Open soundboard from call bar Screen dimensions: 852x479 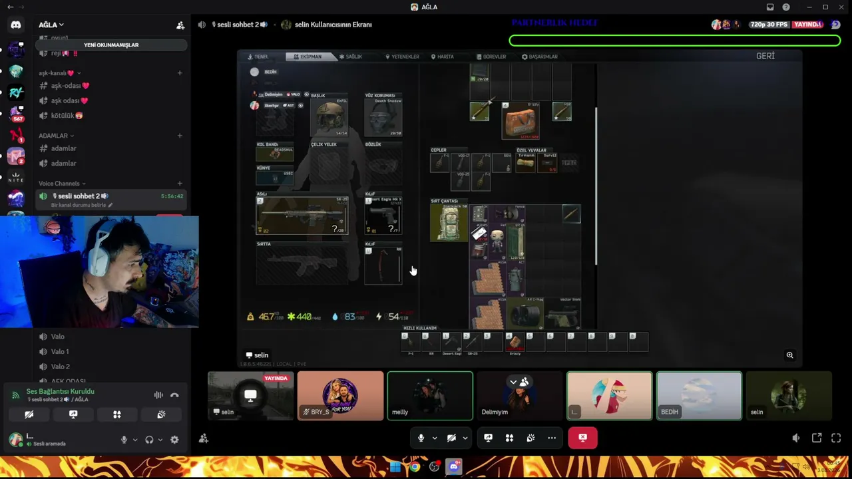click(x=531, y=438)
